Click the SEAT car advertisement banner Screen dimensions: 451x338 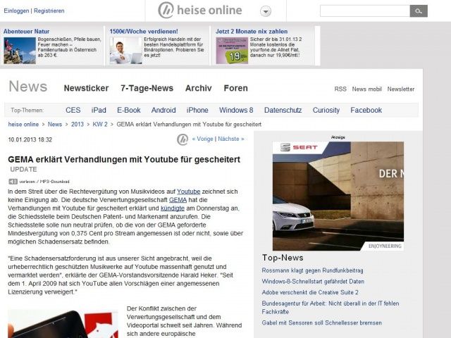click(338, 196)
